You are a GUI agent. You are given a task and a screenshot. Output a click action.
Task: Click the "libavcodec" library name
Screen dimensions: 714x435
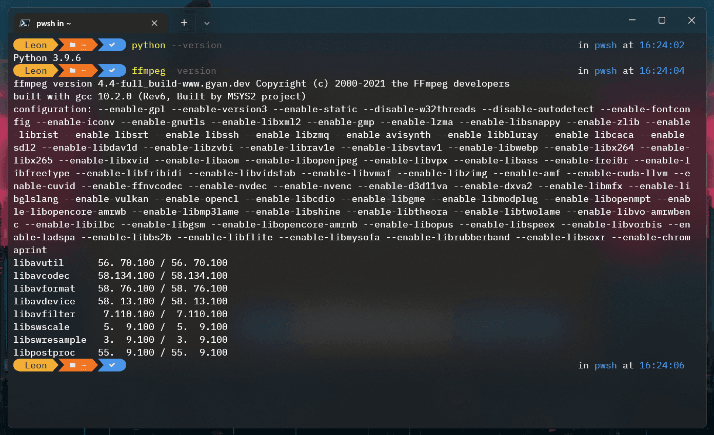(x=42, y=276)
